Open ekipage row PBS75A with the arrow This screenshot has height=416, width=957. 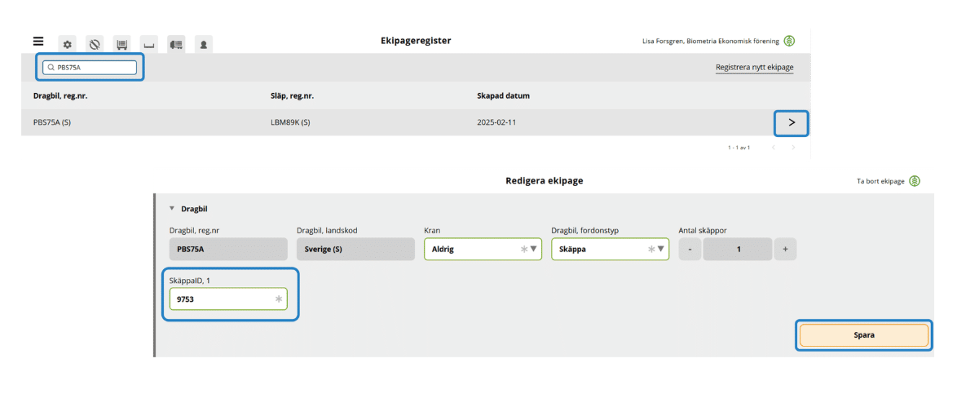(791, 123)
